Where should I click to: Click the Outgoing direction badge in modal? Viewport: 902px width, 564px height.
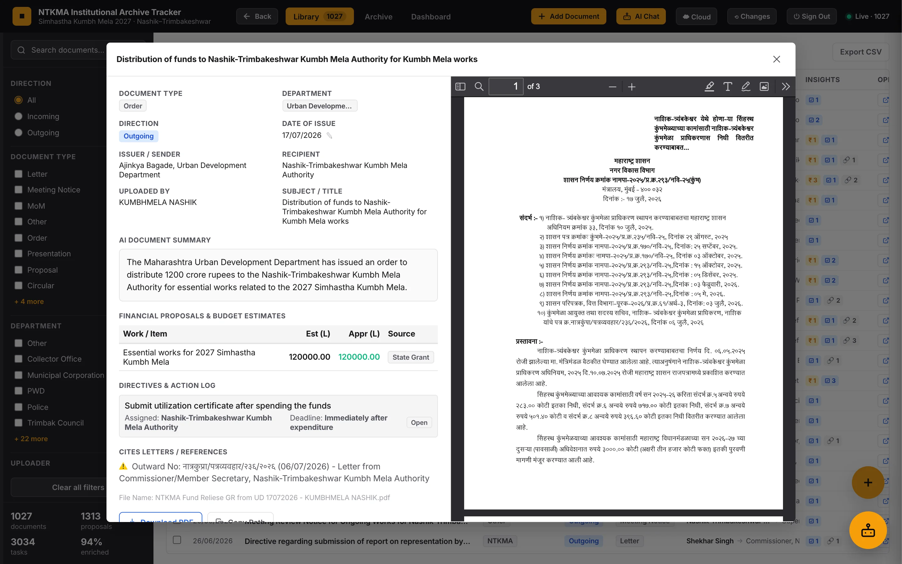tap(139, 136)
